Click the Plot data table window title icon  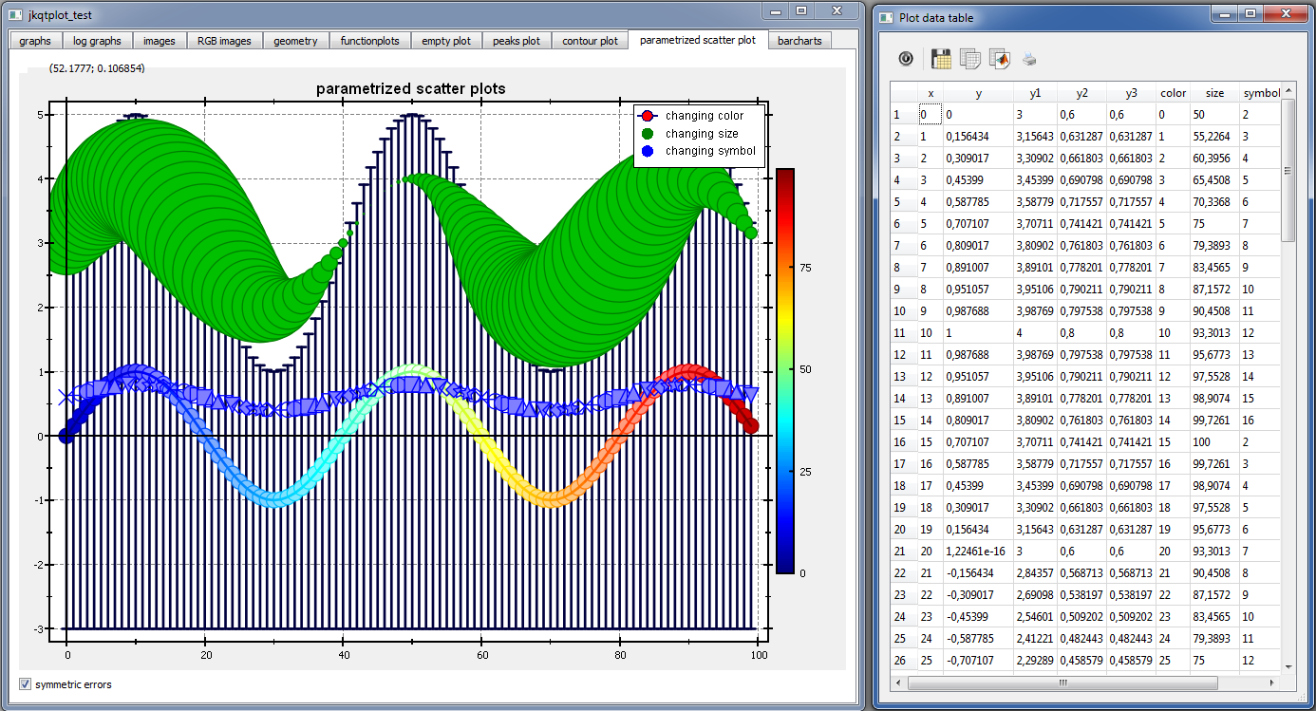[886, 17]
